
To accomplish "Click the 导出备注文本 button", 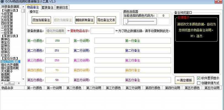I will pyautogui.click(x=106, y=20).
